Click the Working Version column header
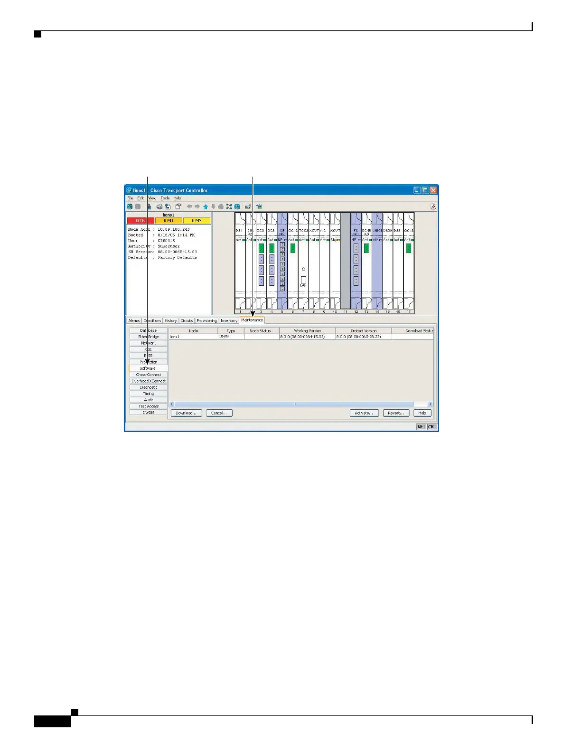This screenshot has width=581, height=752. (x=307, y=331)
